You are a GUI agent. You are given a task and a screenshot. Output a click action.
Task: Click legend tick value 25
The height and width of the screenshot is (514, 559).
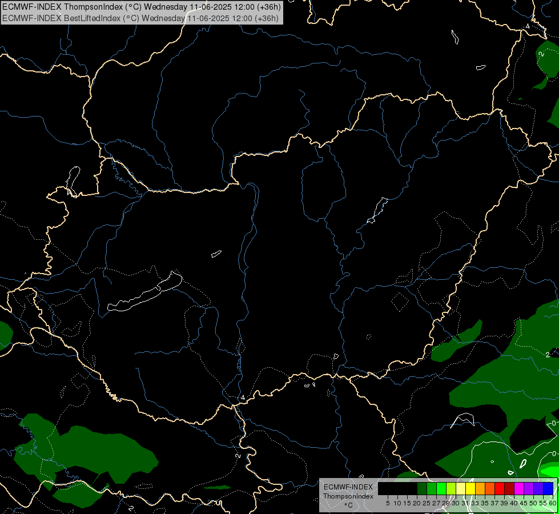(427, 503)
